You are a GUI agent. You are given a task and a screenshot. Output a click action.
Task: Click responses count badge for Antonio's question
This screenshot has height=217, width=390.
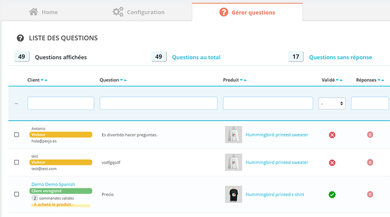click(370, 135)
